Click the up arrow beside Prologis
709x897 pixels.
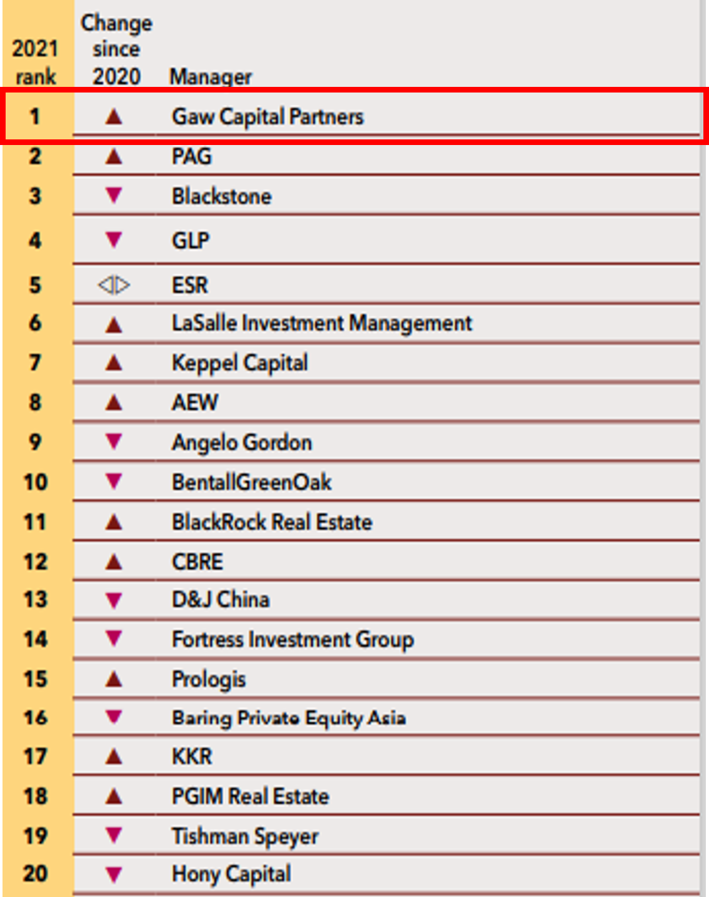(x=114, y=679)
